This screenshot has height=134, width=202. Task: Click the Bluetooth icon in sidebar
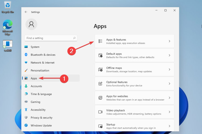click(x=26, y=55)
